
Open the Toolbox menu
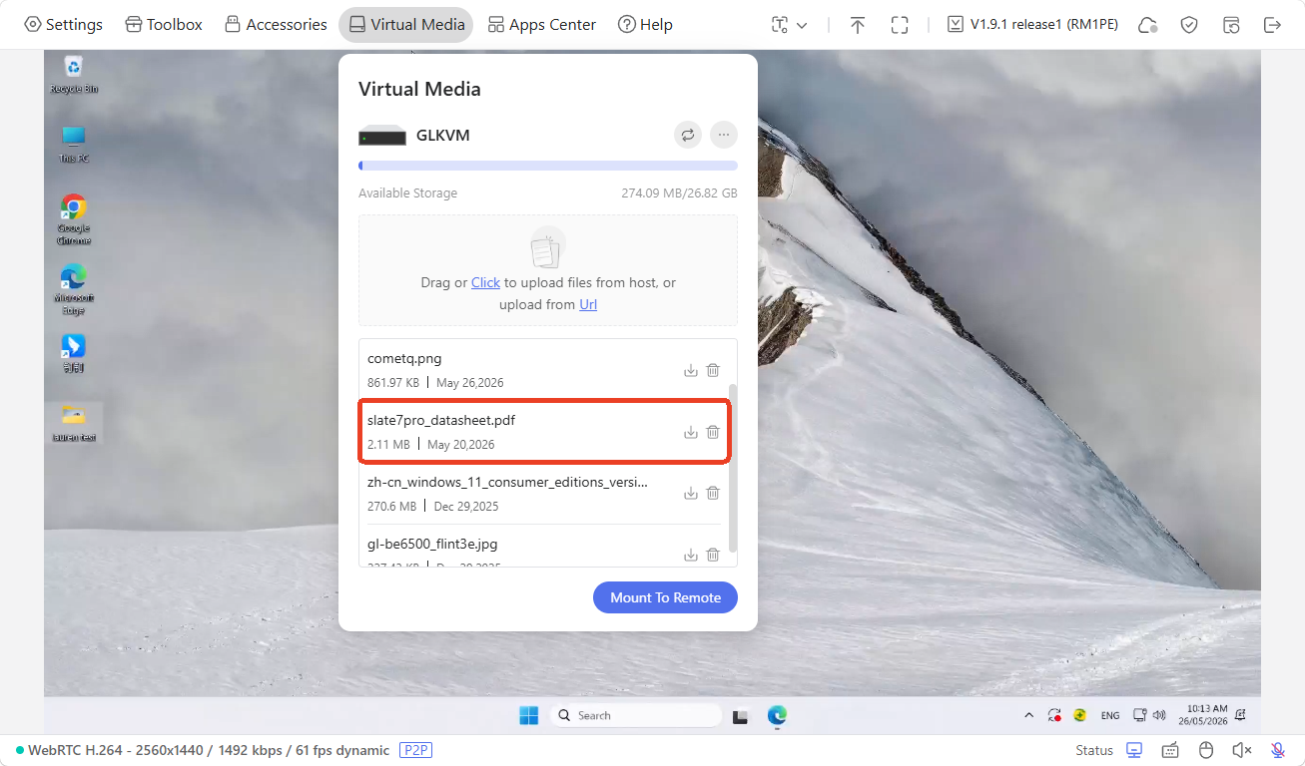pos(164,25)
